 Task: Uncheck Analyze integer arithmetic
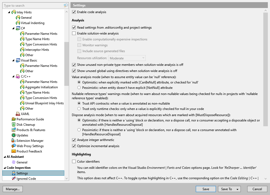tap(73, 140)
